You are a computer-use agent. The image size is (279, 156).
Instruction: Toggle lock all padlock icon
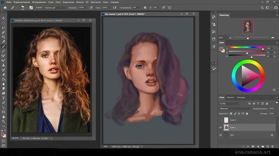pos(247,114)
